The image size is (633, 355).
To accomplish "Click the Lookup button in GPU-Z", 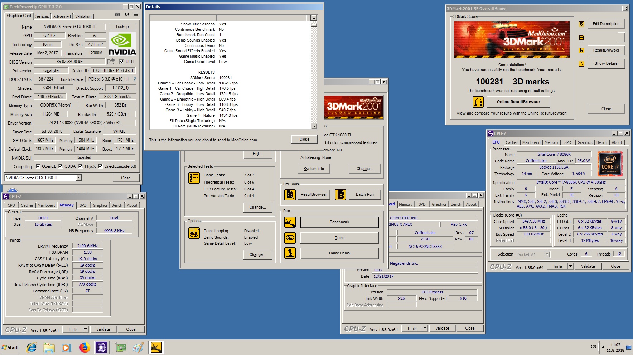I will (x=122, y=26).
